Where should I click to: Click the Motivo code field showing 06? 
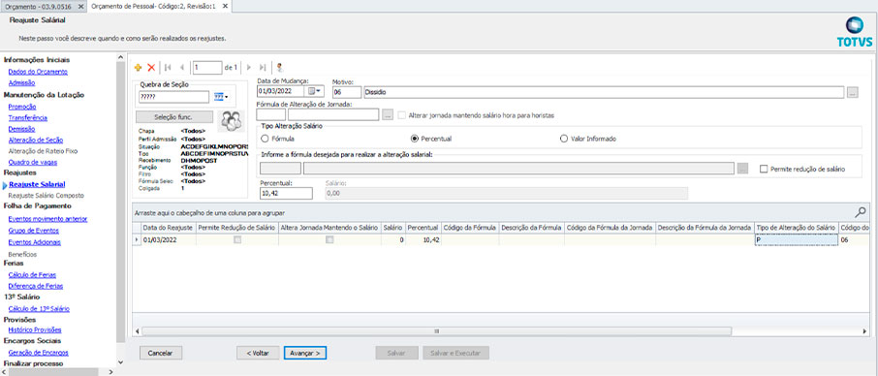coord(347,92)
